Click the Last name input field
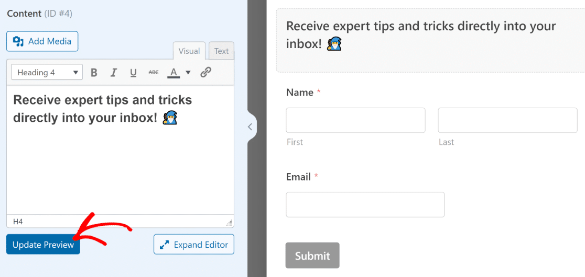The image size is (585, 277). click(507, 120)
